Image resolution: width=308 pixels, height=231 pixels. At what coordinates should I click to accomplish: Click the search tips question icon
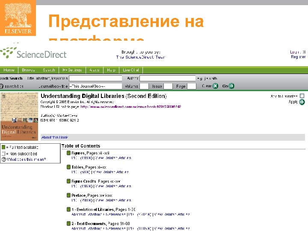[x=2, y=86]
